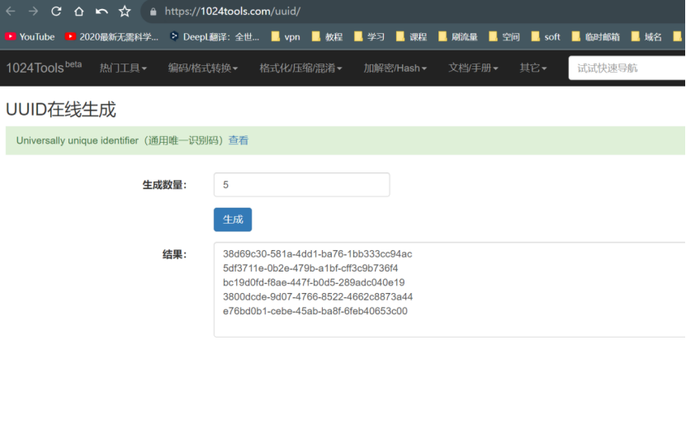Expand the 加解密/Hash menu
This screenshot has width=686, height=444.
tap(395, 68)
